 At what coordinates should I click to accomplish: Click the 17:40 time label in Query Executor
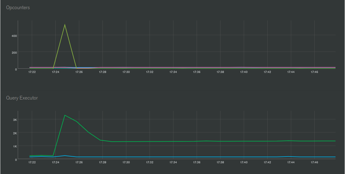(244, 162)
